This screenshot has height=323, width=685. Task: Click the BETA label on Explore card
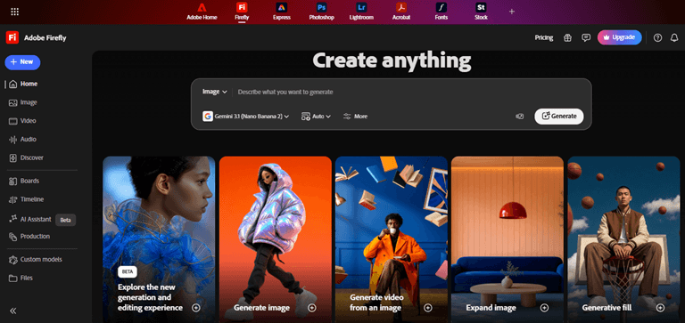click(x=128, y=272)
